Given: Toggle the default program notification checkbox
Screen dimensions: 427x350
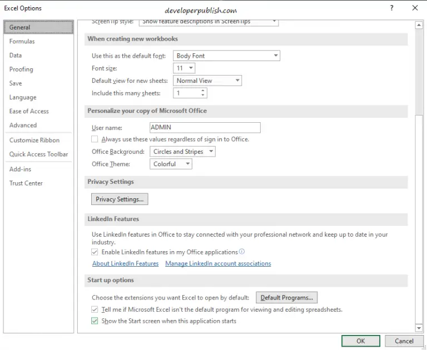Looking at the screenshot, I should (95, 309).
